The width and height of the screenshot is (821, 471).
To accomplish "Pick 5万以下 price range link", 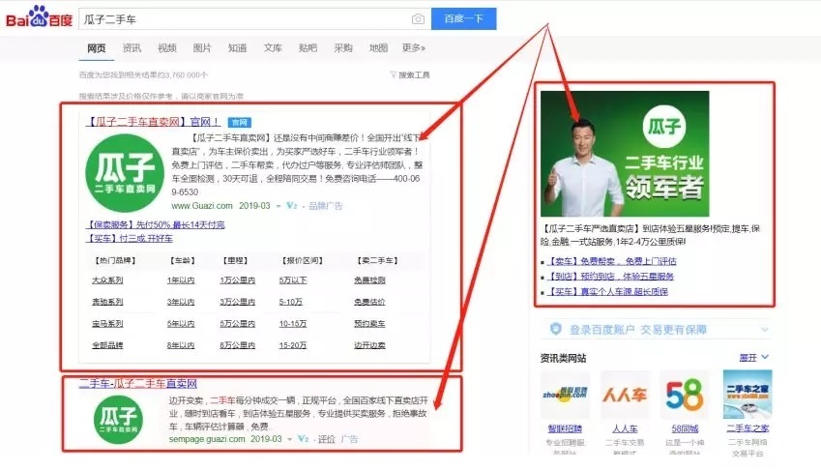I will (293, 280).
